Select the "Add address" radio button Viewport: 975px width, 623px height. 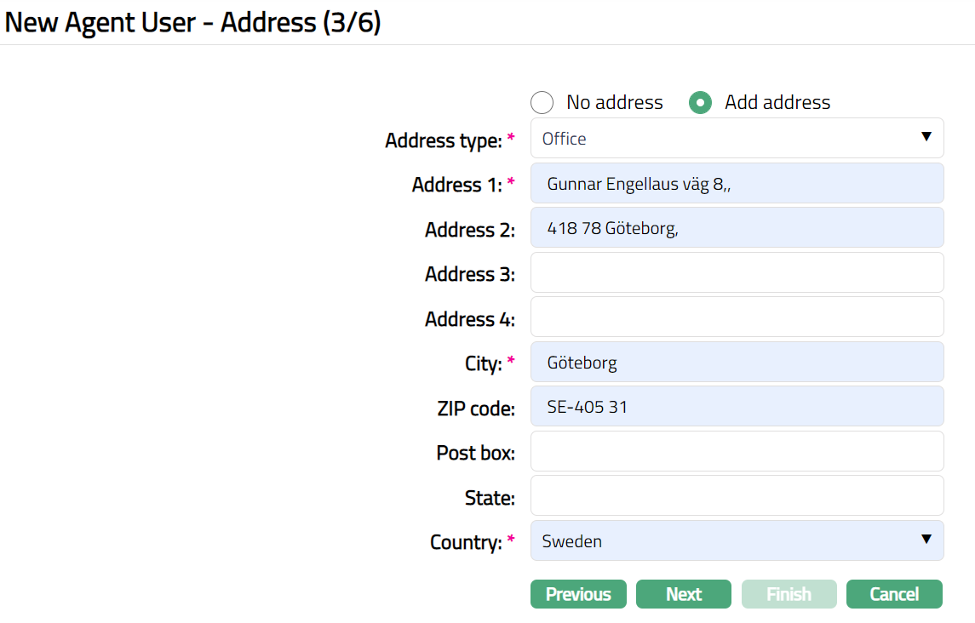700,103
